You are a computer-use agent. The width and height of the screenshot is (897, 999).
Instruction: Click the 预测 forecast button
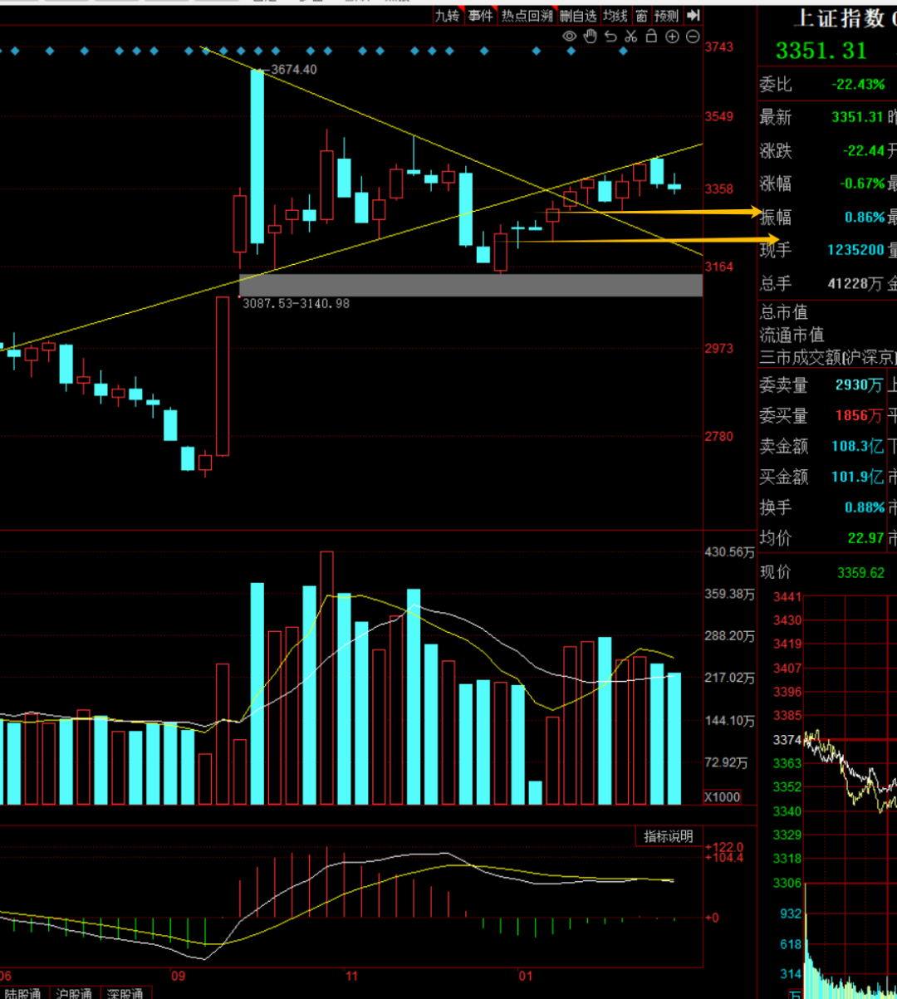(666, 15)
